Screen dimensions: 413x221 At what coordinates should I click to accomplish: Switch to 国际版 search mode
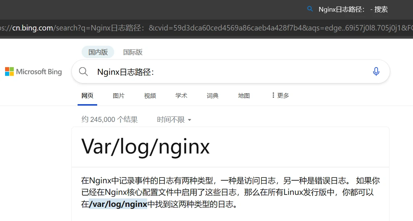(133, 52)
